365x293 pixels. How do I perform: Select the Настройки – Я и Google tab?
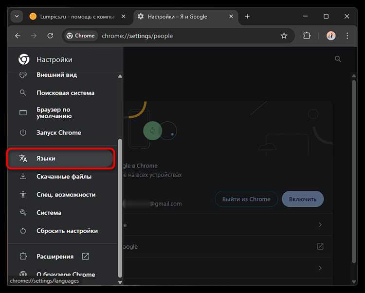(x=185, y=17)
